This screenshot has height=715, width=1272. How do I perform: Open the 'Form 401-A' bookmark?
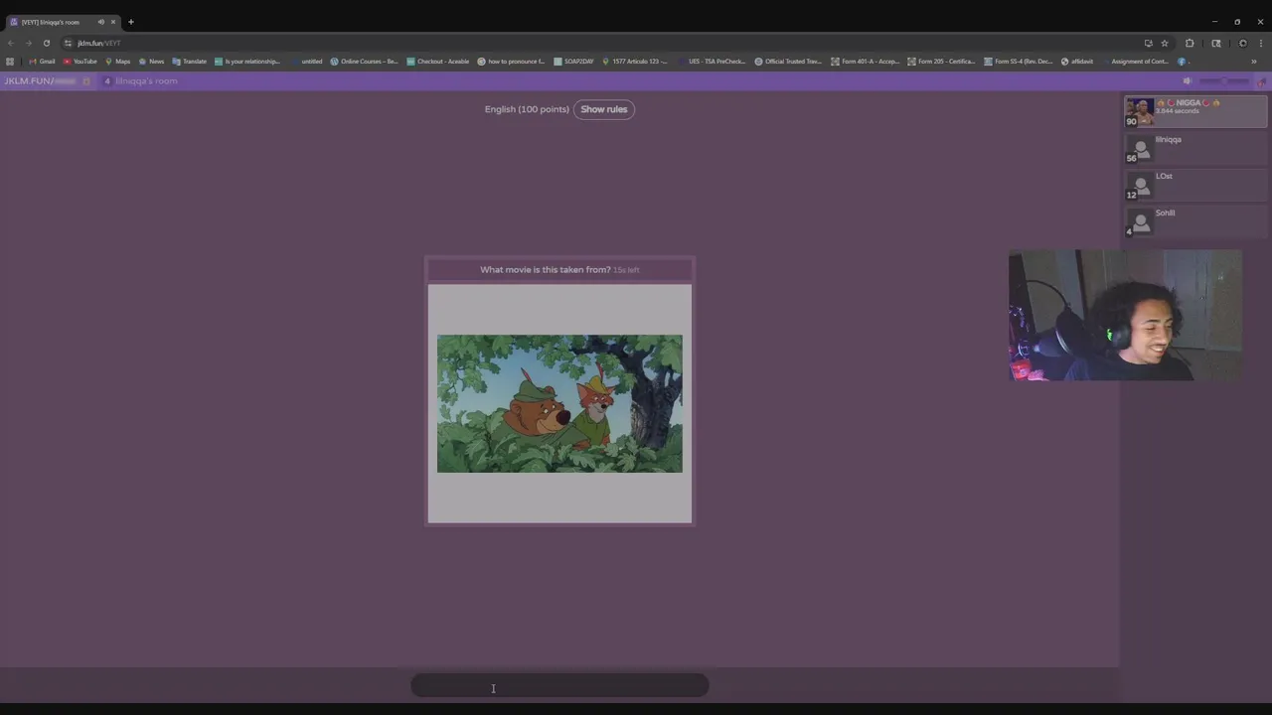point(865,62)
